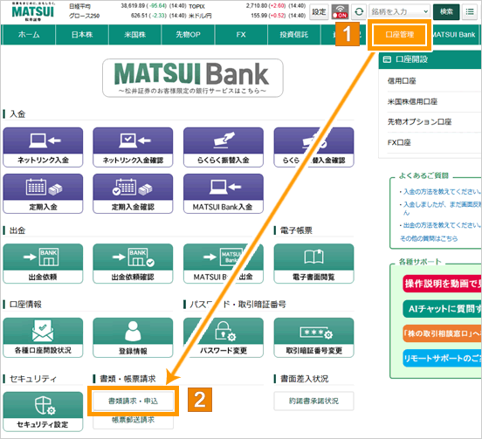Follow その他の質問はこちら link
This screenshot has width=482, height=439.
429,238
